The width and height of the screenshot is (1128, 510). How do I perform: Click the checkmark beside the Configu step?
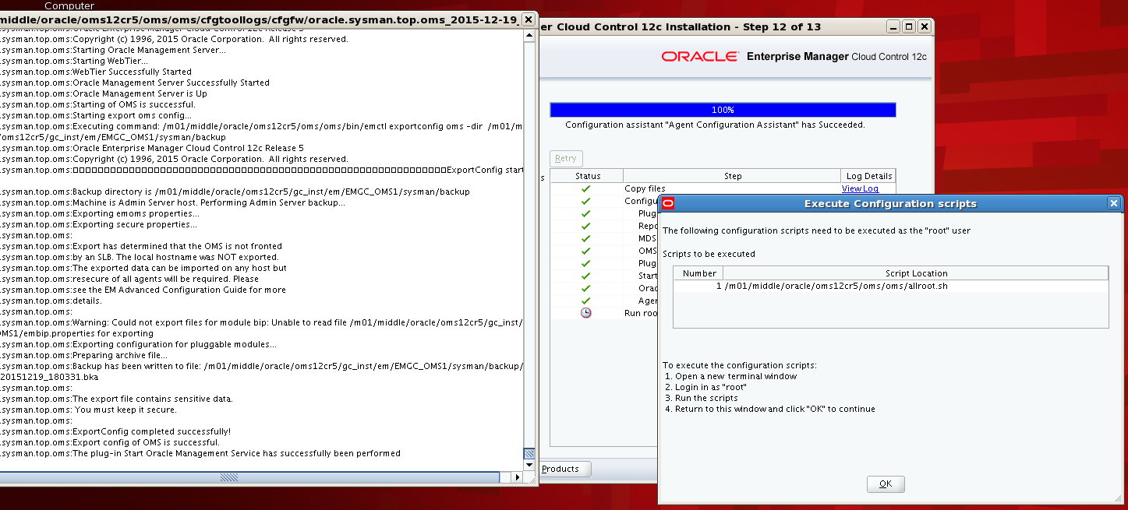pos(585,201)
